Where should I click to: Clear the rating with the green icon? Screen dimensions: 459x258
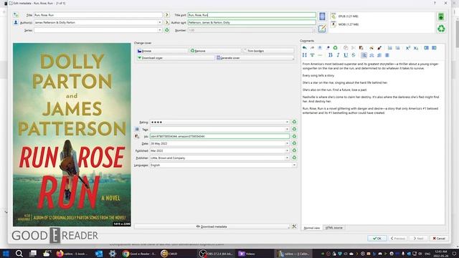294,122
